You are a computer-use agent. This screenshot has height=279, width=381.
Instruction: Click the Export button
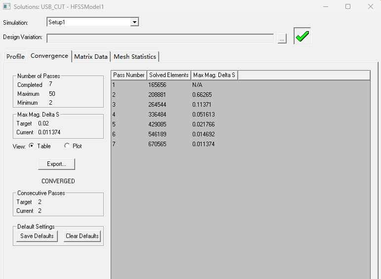pos(56,164)
